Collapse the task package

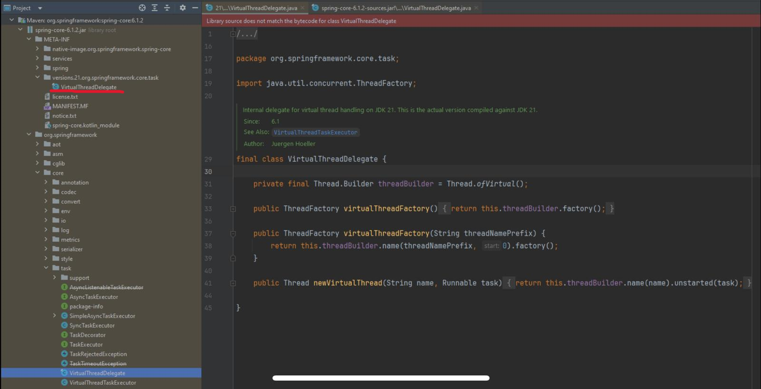tap(46, 268)
